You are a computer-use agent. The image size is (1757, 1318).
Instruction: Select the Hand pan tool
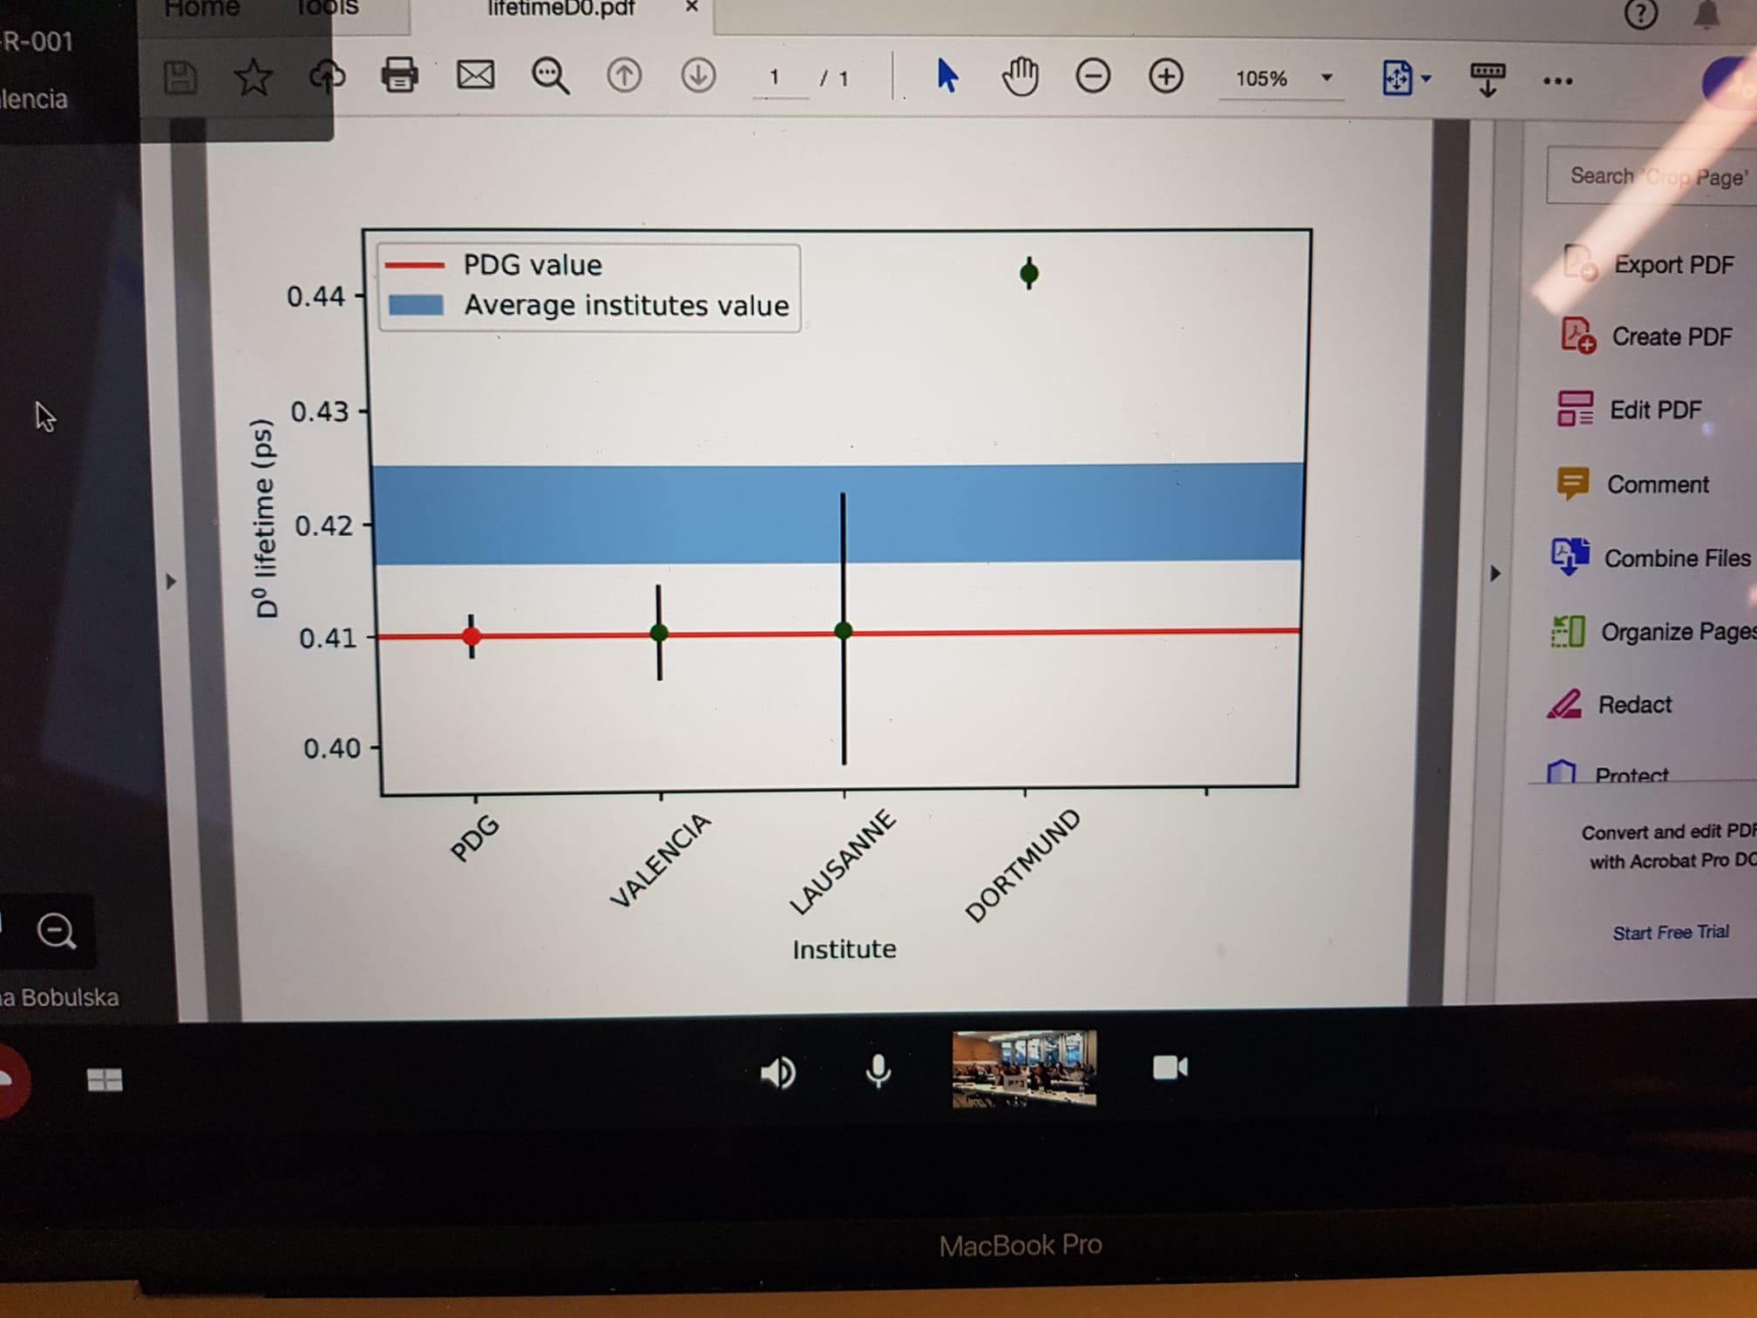coord(1019,77)
